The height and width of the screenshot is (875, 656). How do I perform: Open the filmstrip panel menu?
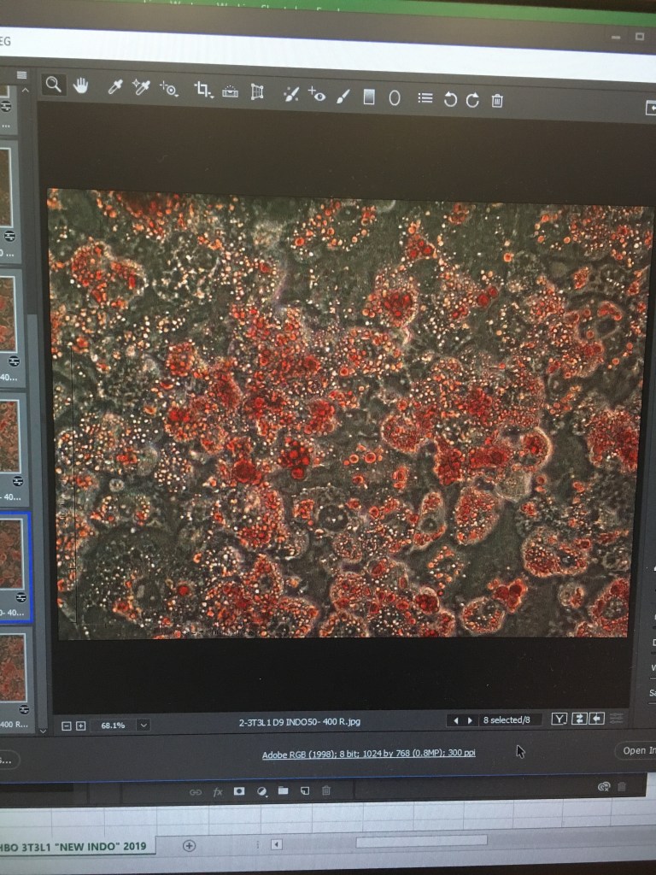pyautogui.click(x=22, y=75)
